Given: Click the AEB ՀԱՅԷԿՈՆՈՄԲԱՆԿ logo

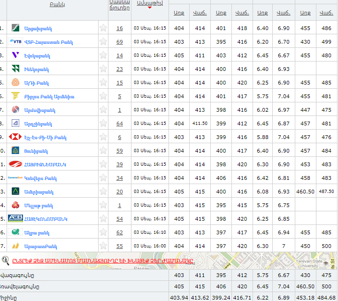Looking at the screenshot, I should pos(15,218).
